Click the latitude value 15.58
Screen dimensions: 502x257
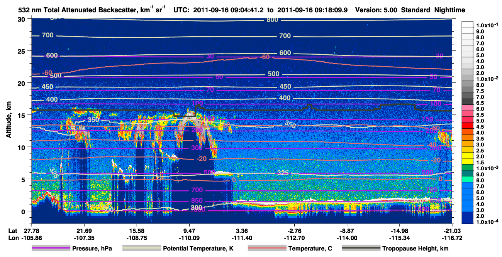tap(136, 230)
